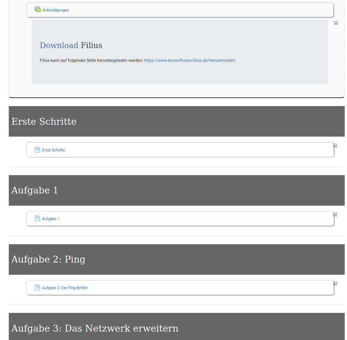Open the Aufgabe 1 activity link
The height and width of the screenshot is (340, 347).
point(51,219)
